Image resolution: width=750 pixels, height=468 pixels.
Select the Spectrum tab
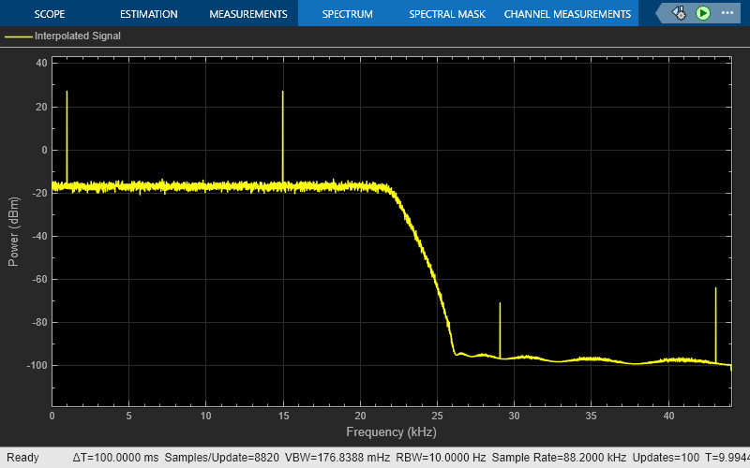[347, 14]
